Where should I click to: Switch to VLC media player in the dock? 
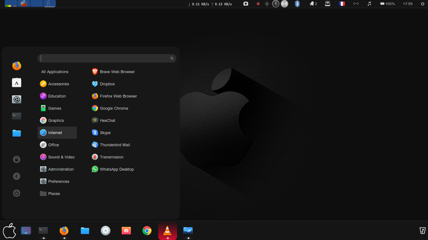(x=168, y=231)
